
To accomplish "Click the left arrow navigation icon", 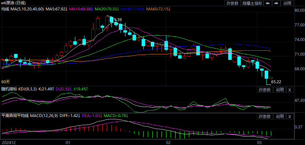I will pos(268,3).
